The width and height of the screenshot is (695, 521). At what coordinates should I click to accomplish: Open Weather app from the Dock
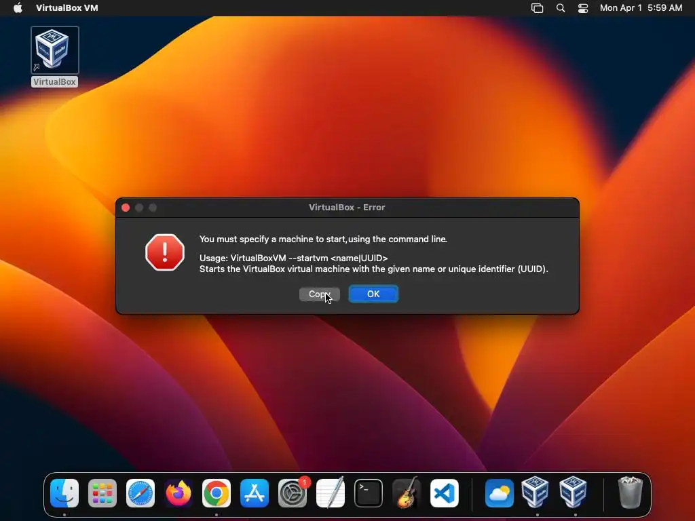pos(500,493)
